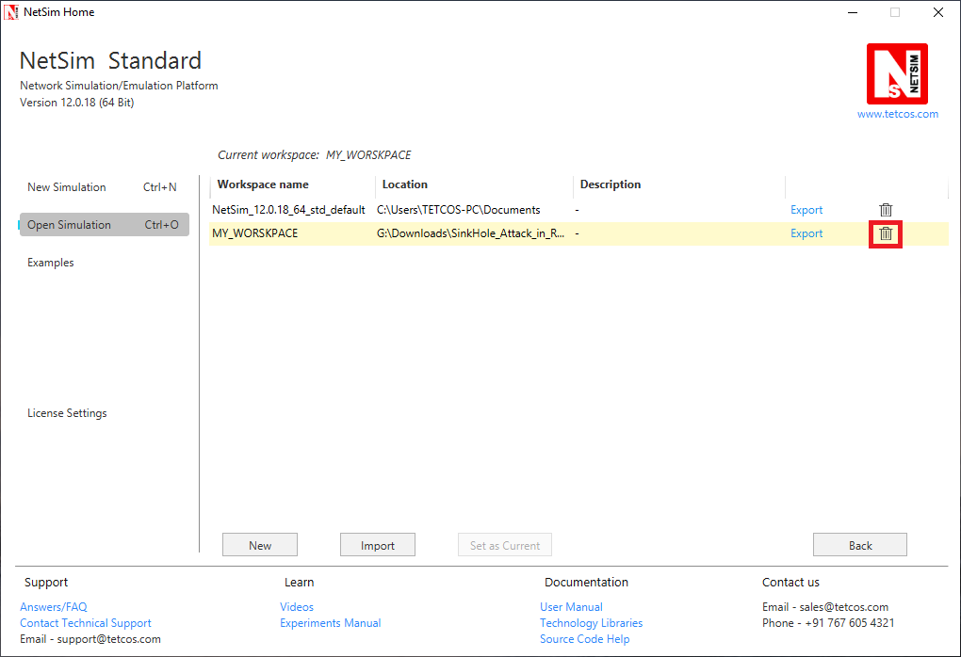
Task: Create a new workspace with the New button
Action: 259,544
